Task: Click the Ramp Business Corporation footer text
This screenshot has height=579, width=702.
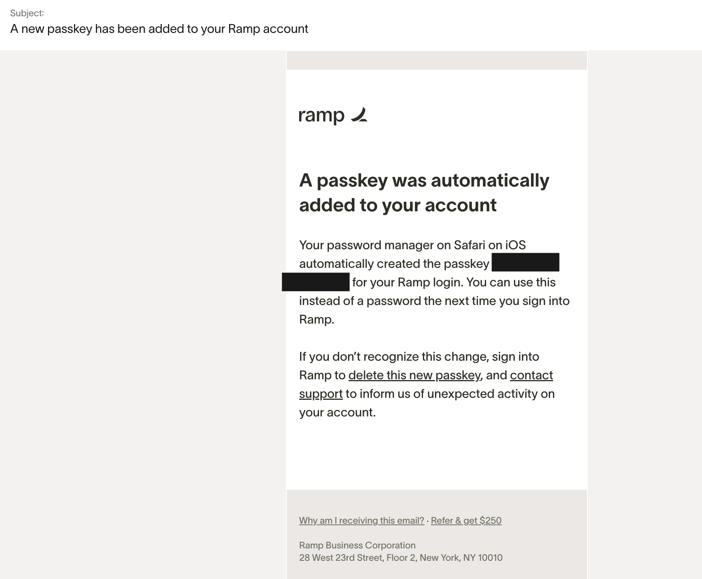Action: (357, 545)
